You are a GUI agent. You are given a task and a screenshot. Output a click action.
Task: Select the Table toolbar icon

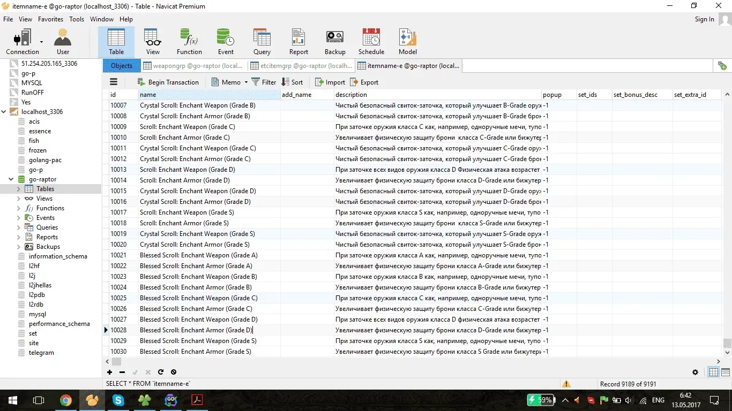(x=116, y=42)
